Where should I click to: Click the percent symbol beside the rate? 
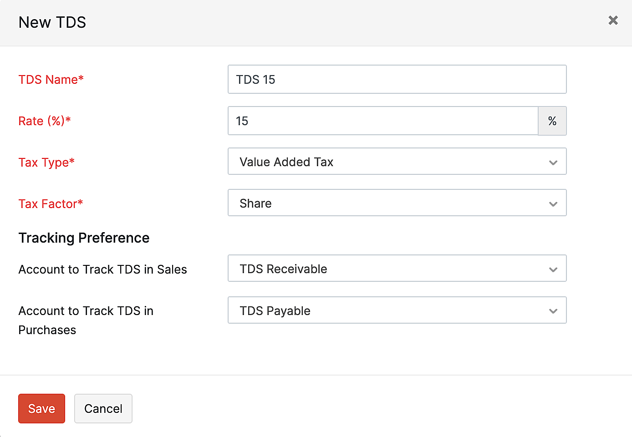click(x=552, y=121)
